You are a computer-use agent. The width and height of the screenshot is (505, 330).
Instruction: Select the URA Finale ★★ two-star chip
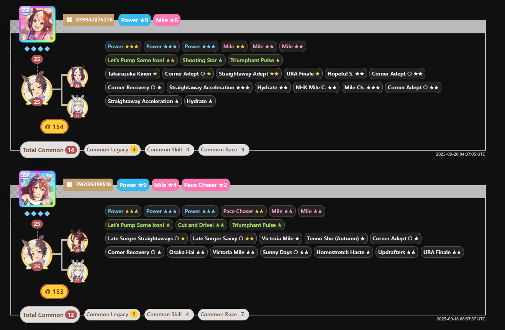(442, 252)
